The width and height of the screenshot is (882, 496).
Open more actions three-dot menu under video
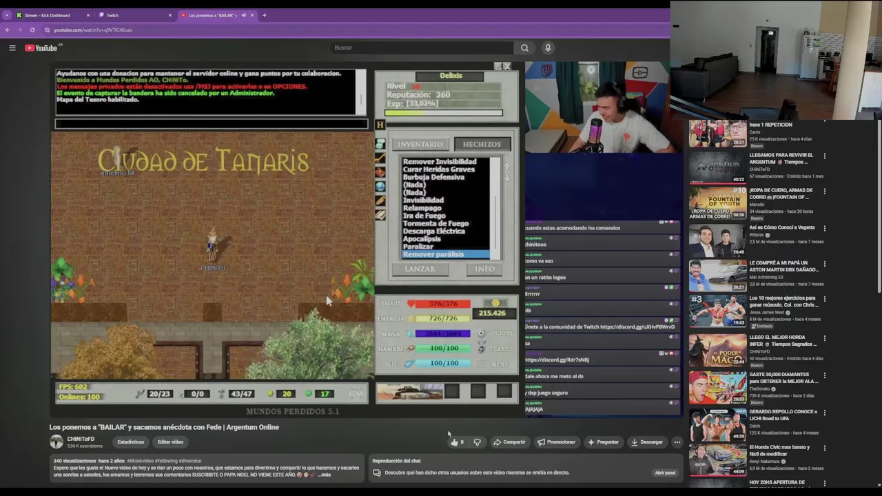677,442
